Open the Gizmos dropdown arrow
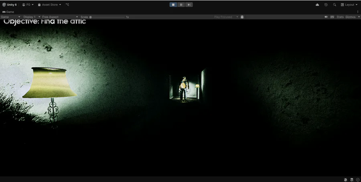 [359, 17]
